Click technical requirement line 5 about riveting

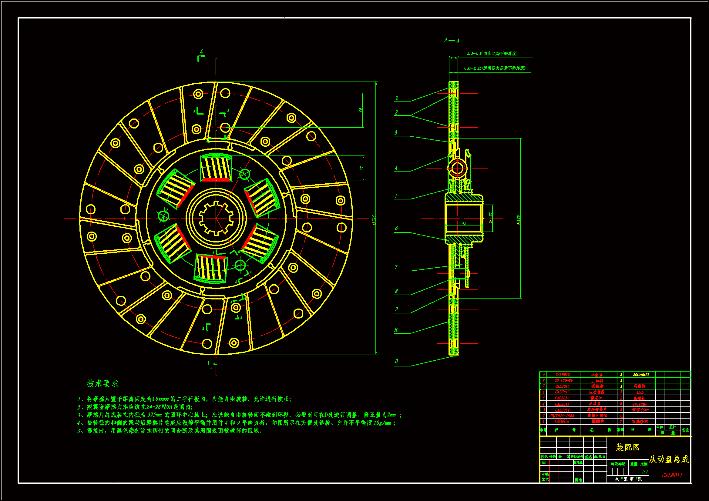(x=170, y=431)
